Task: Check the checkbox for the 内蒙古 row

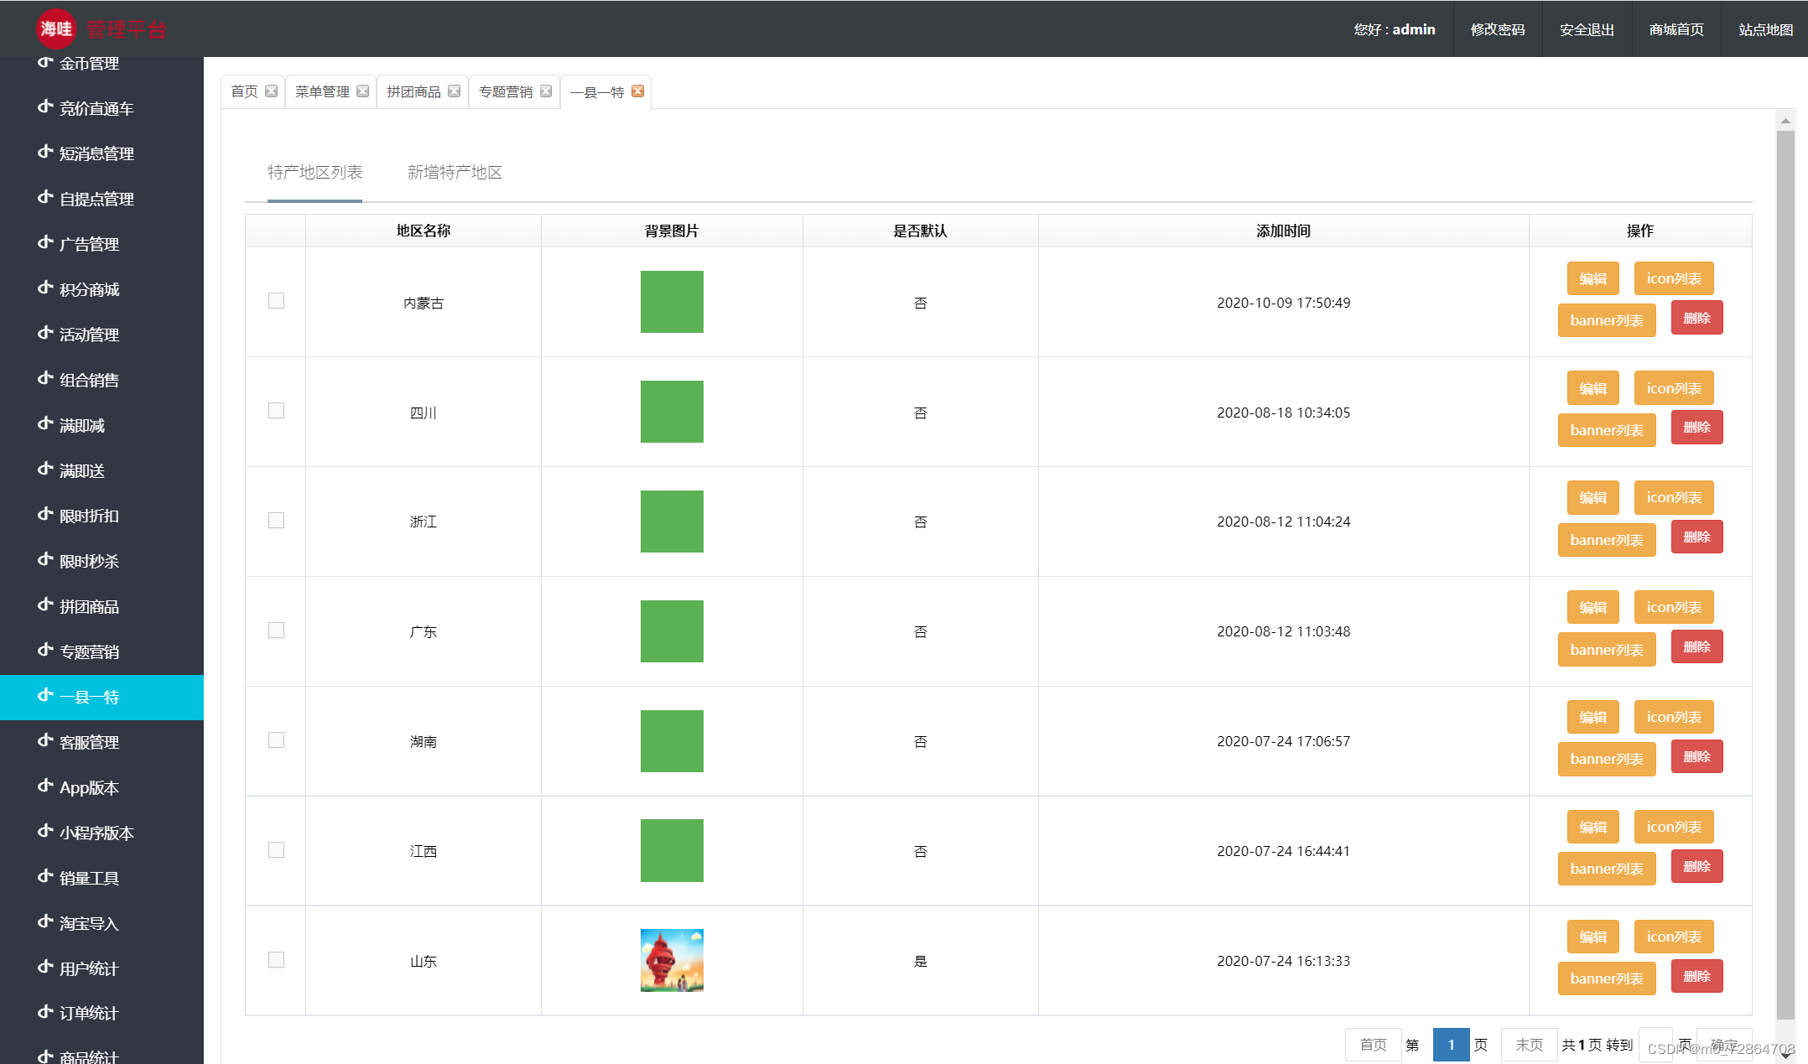Action: coord(276,300)
